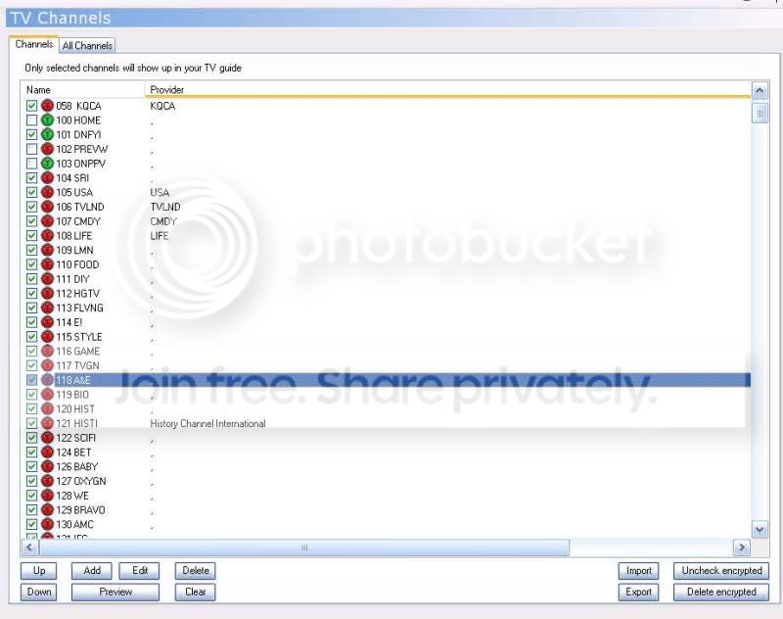Screen dimensions: 783x619
Task: Enable the 100 HOME channel checkbox
Action: point(31,120)
